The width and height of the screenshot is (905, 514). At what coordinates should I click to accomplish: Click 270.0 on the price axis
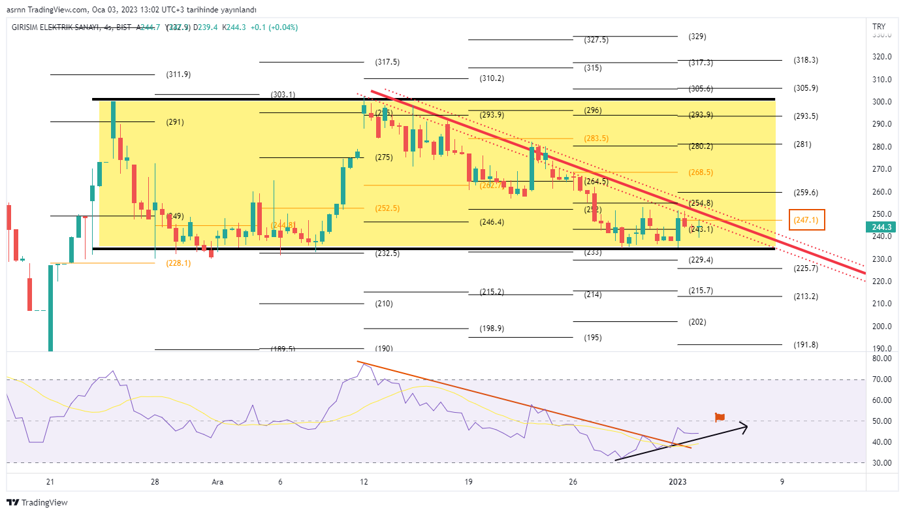tap(881, 169)
